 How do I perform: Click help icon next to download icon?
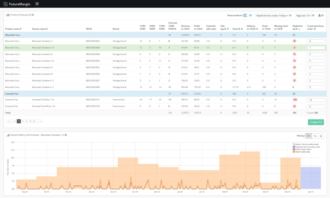click(x=322, y=15)
